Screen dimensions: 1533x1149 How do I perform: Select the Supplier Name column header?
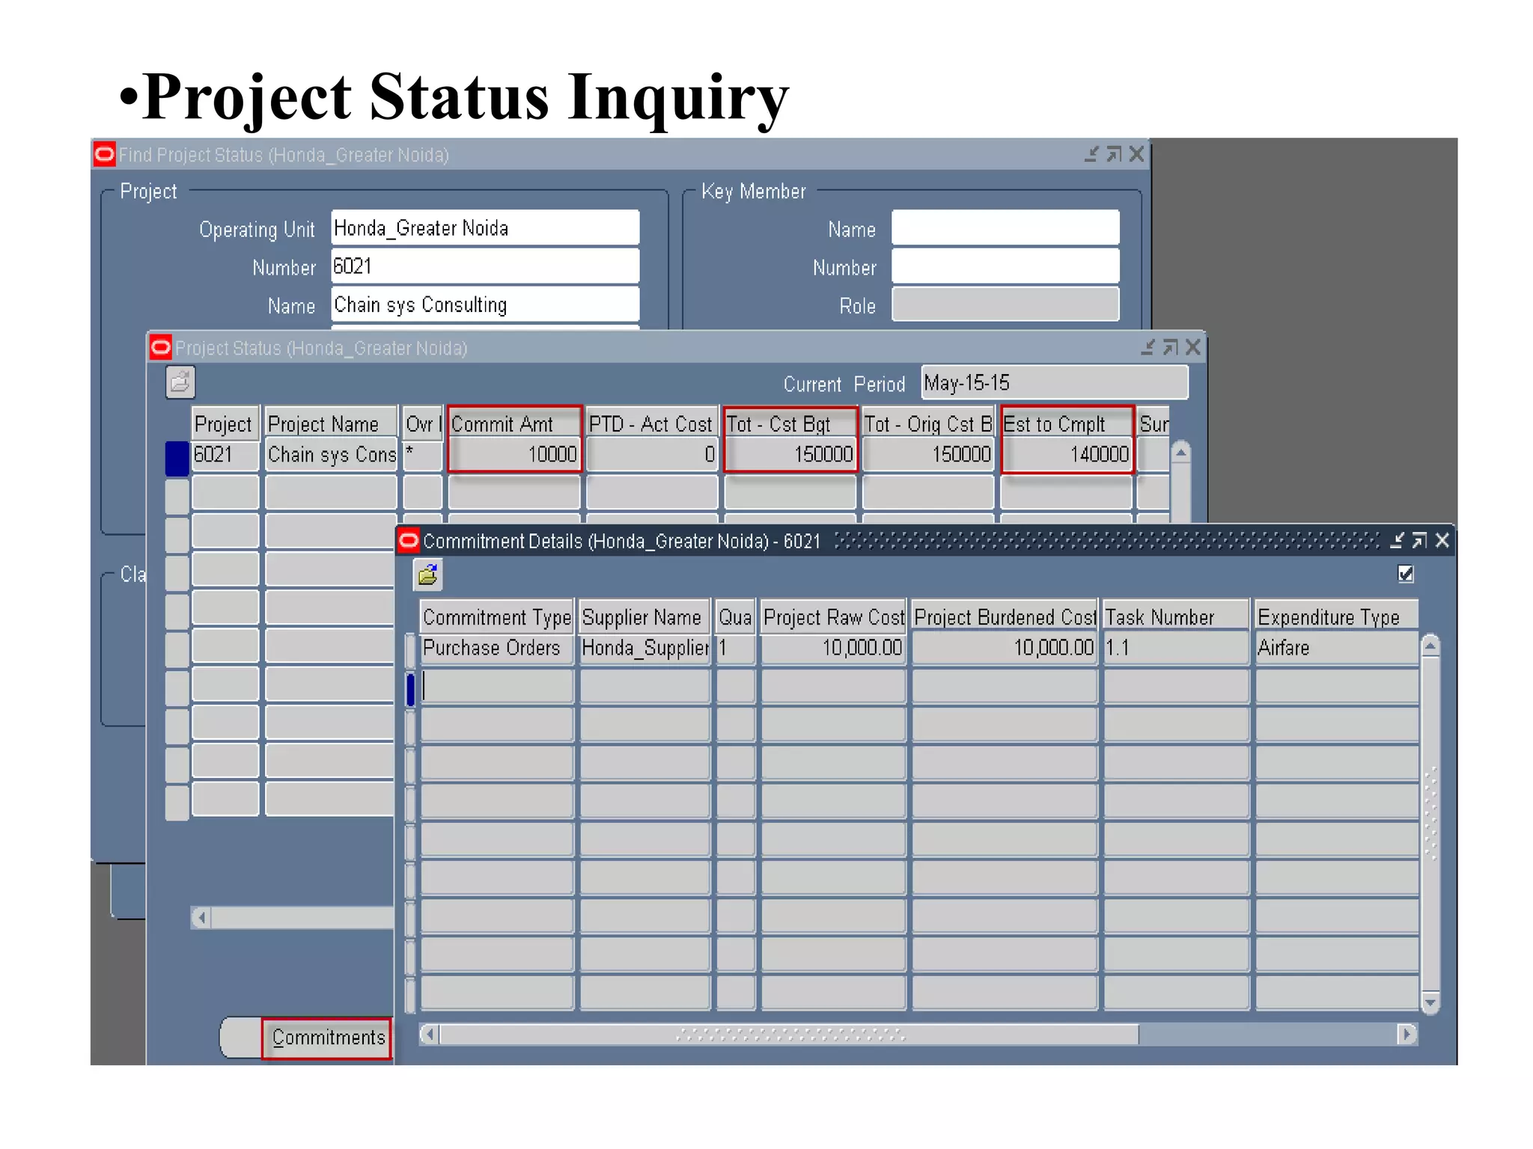tap(644, 617)
